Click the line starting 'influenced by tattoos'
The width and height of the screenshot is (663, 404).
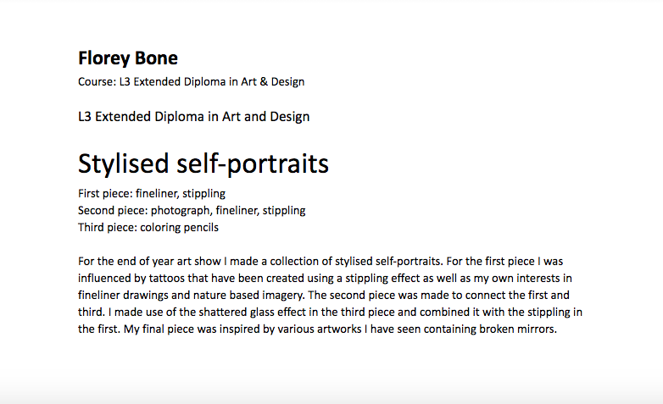point(325,278)
